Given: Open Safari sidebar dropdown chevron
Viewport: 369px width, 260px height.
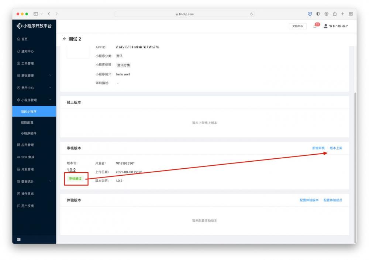Looking at the screenshot, I should click(x=42, y=14).
